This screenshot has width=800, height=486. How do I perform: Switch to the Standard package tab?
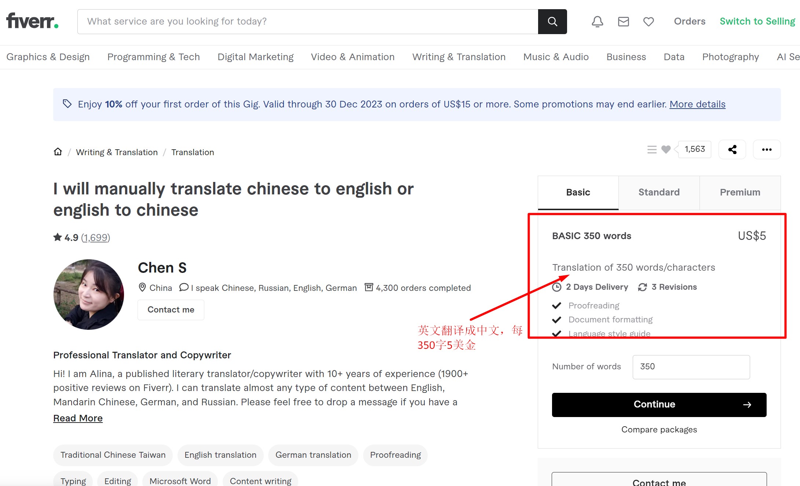[x=659, y=193]
